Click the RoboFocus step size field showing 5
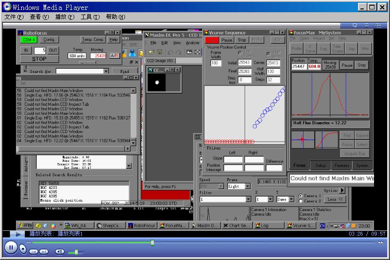390x260 pixels. (40, 50)
